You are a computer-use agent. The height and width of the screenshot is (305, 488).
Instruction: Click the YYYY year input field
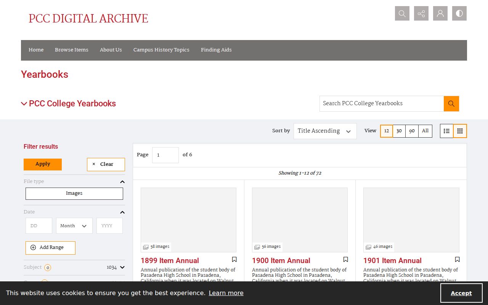109,226
